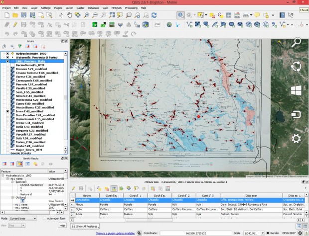Click the plugin update available link

(x=115, y=233)
